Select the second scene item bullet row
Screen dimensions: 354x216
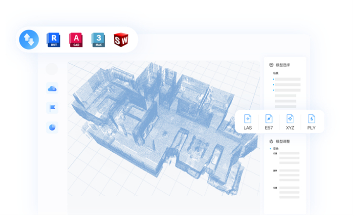pos(287,84)
